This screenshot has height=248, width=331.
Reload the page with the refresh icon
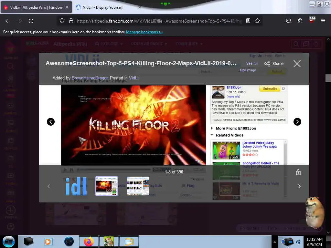pos(31,21)
